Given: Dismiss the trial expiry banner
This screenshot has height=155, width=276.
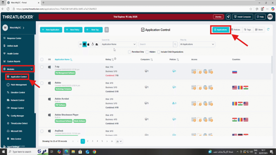Looking at the screenshot, I should coord(218,17).
